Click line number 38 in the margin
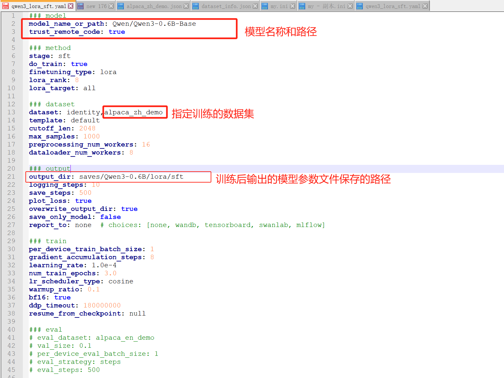Image resolution: width=504 pixels, height=378 pixels. pyautogui.click(x=11, y=313)
